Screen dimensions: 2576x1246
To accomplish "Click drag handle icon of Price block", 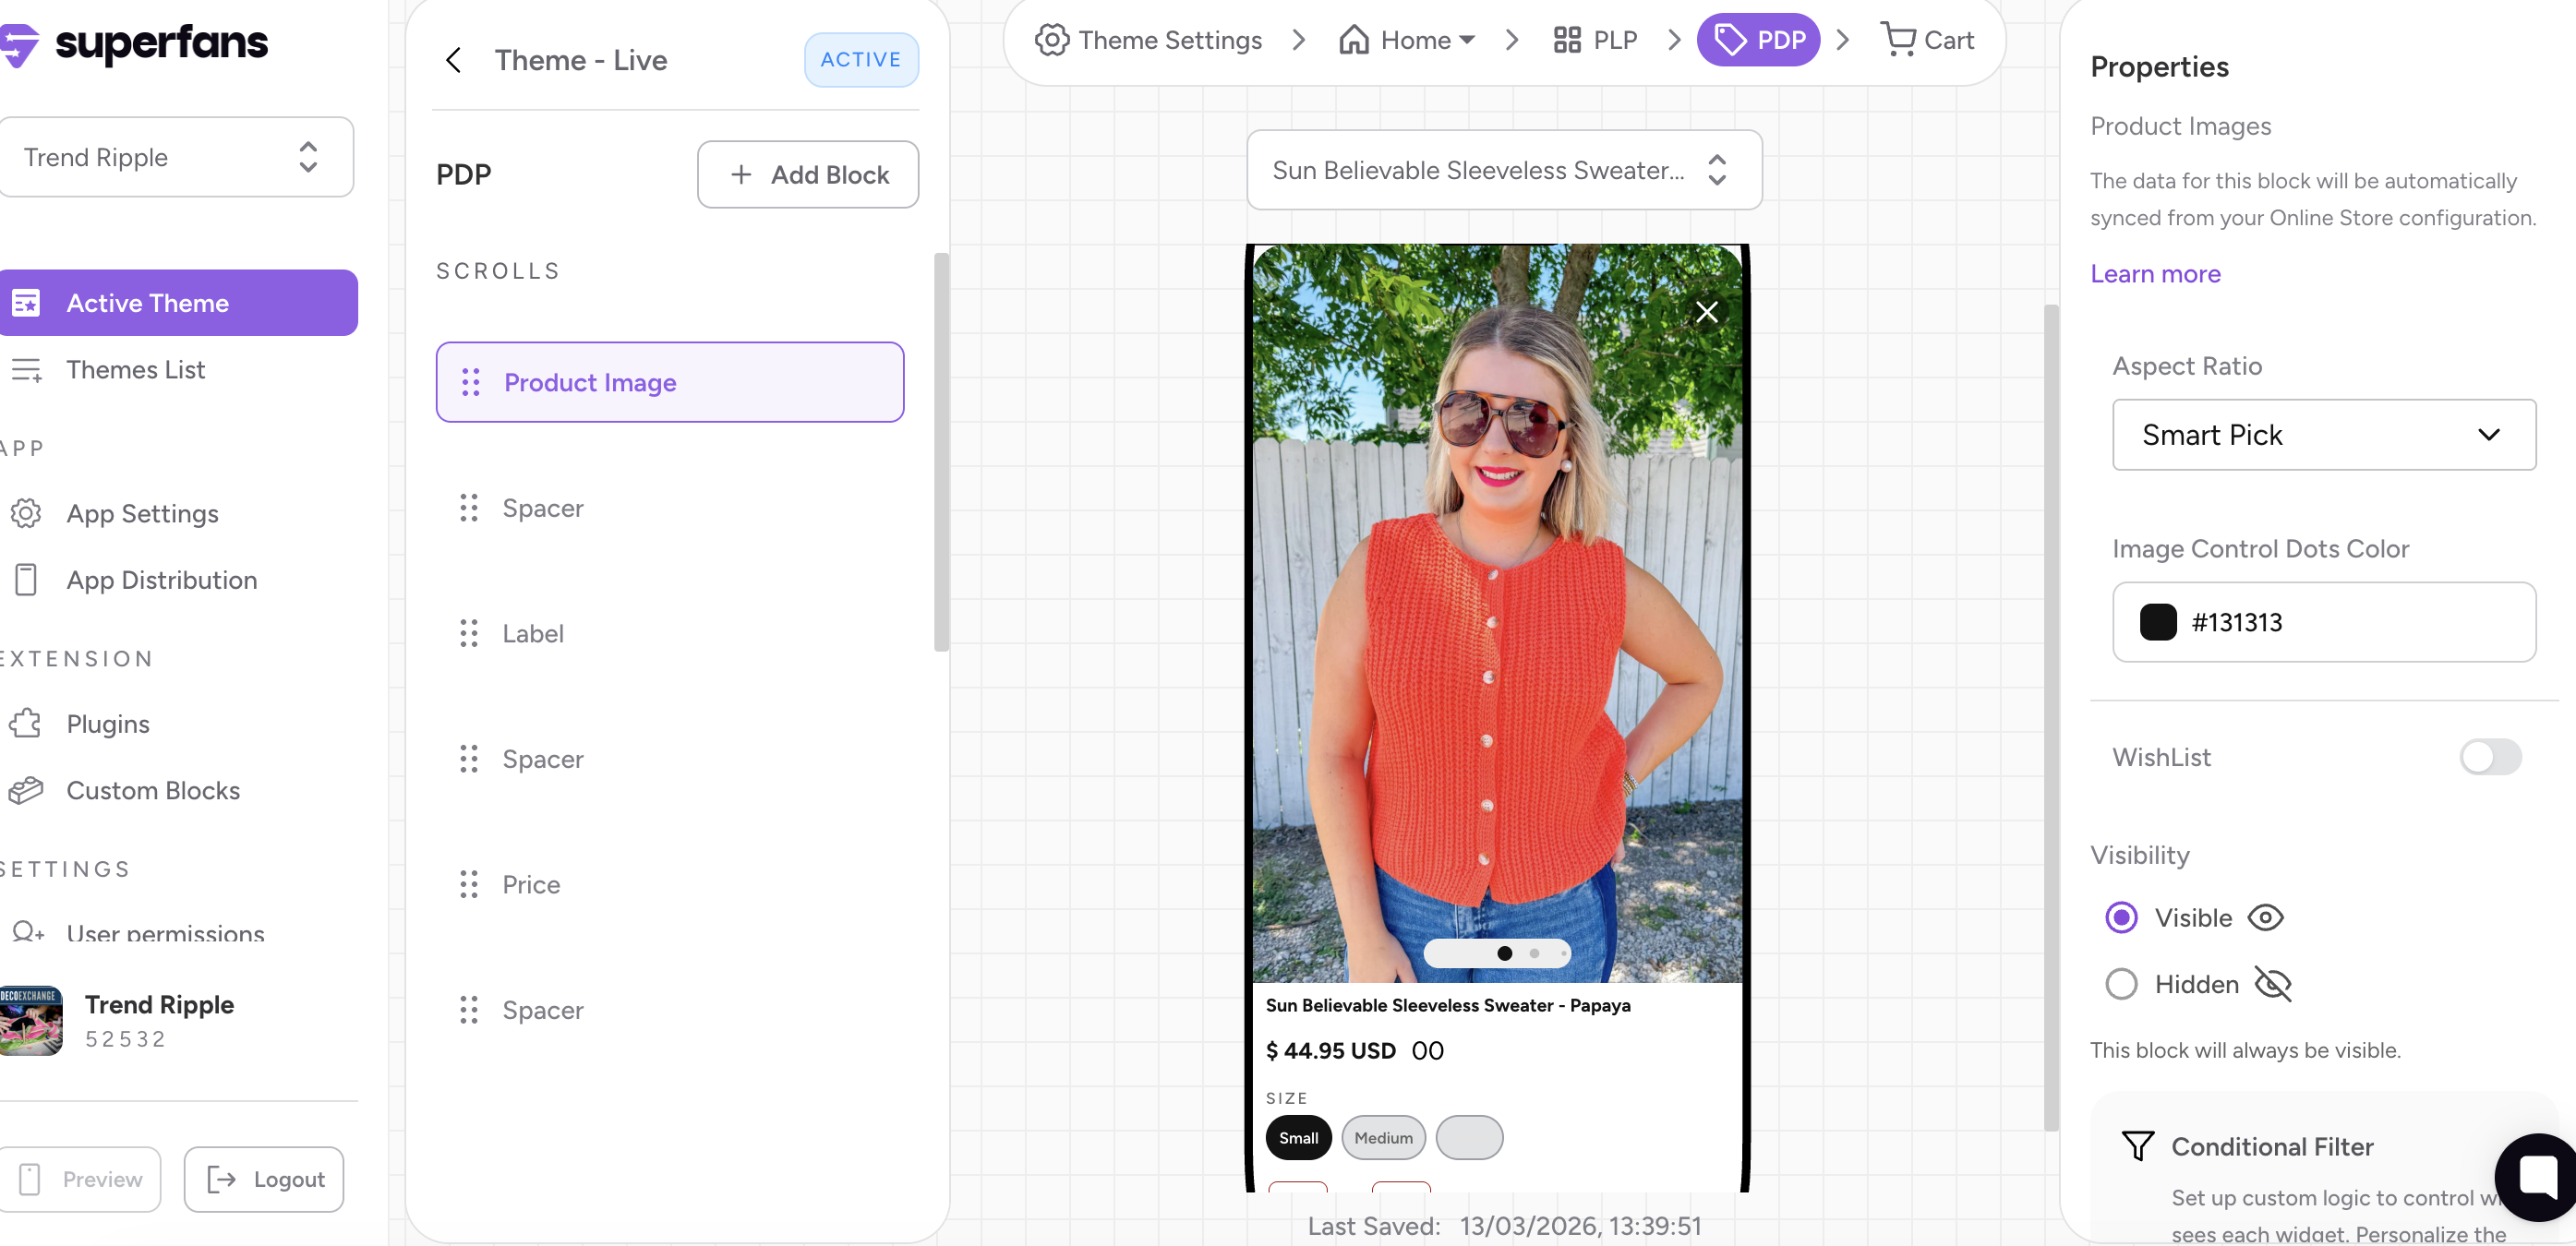I will tap(468, 884).
